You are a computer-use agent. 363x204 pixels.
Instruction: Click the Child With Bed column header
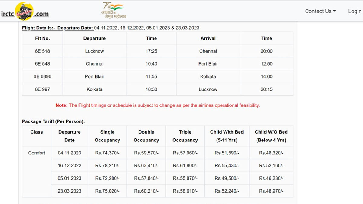point(227,136)
